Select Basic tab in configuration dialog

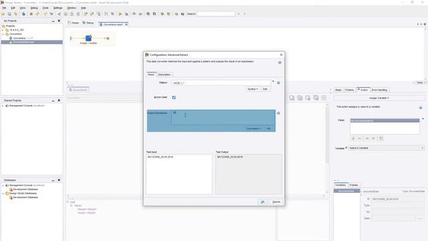[151, 74]
